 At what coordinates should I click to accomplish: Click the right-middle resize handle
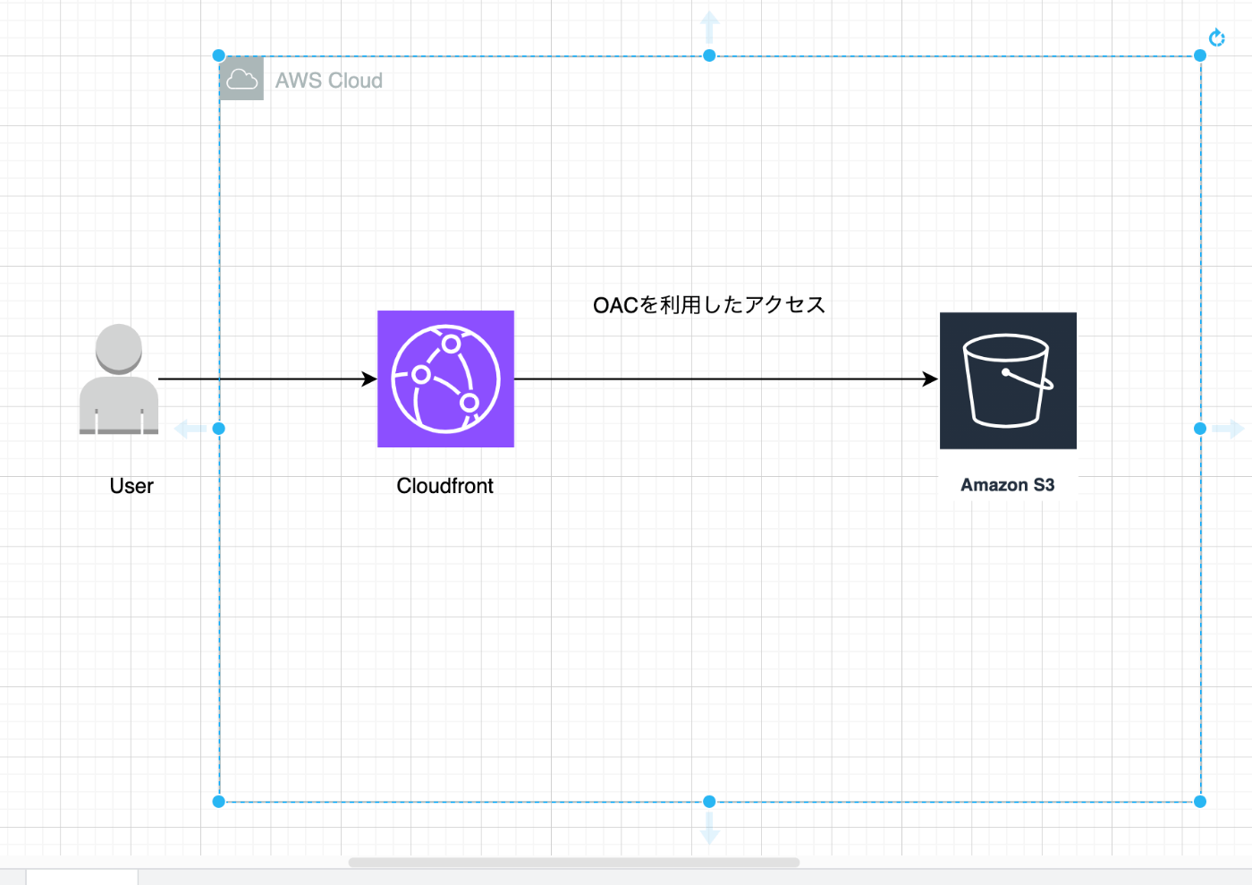point(1200,429)
